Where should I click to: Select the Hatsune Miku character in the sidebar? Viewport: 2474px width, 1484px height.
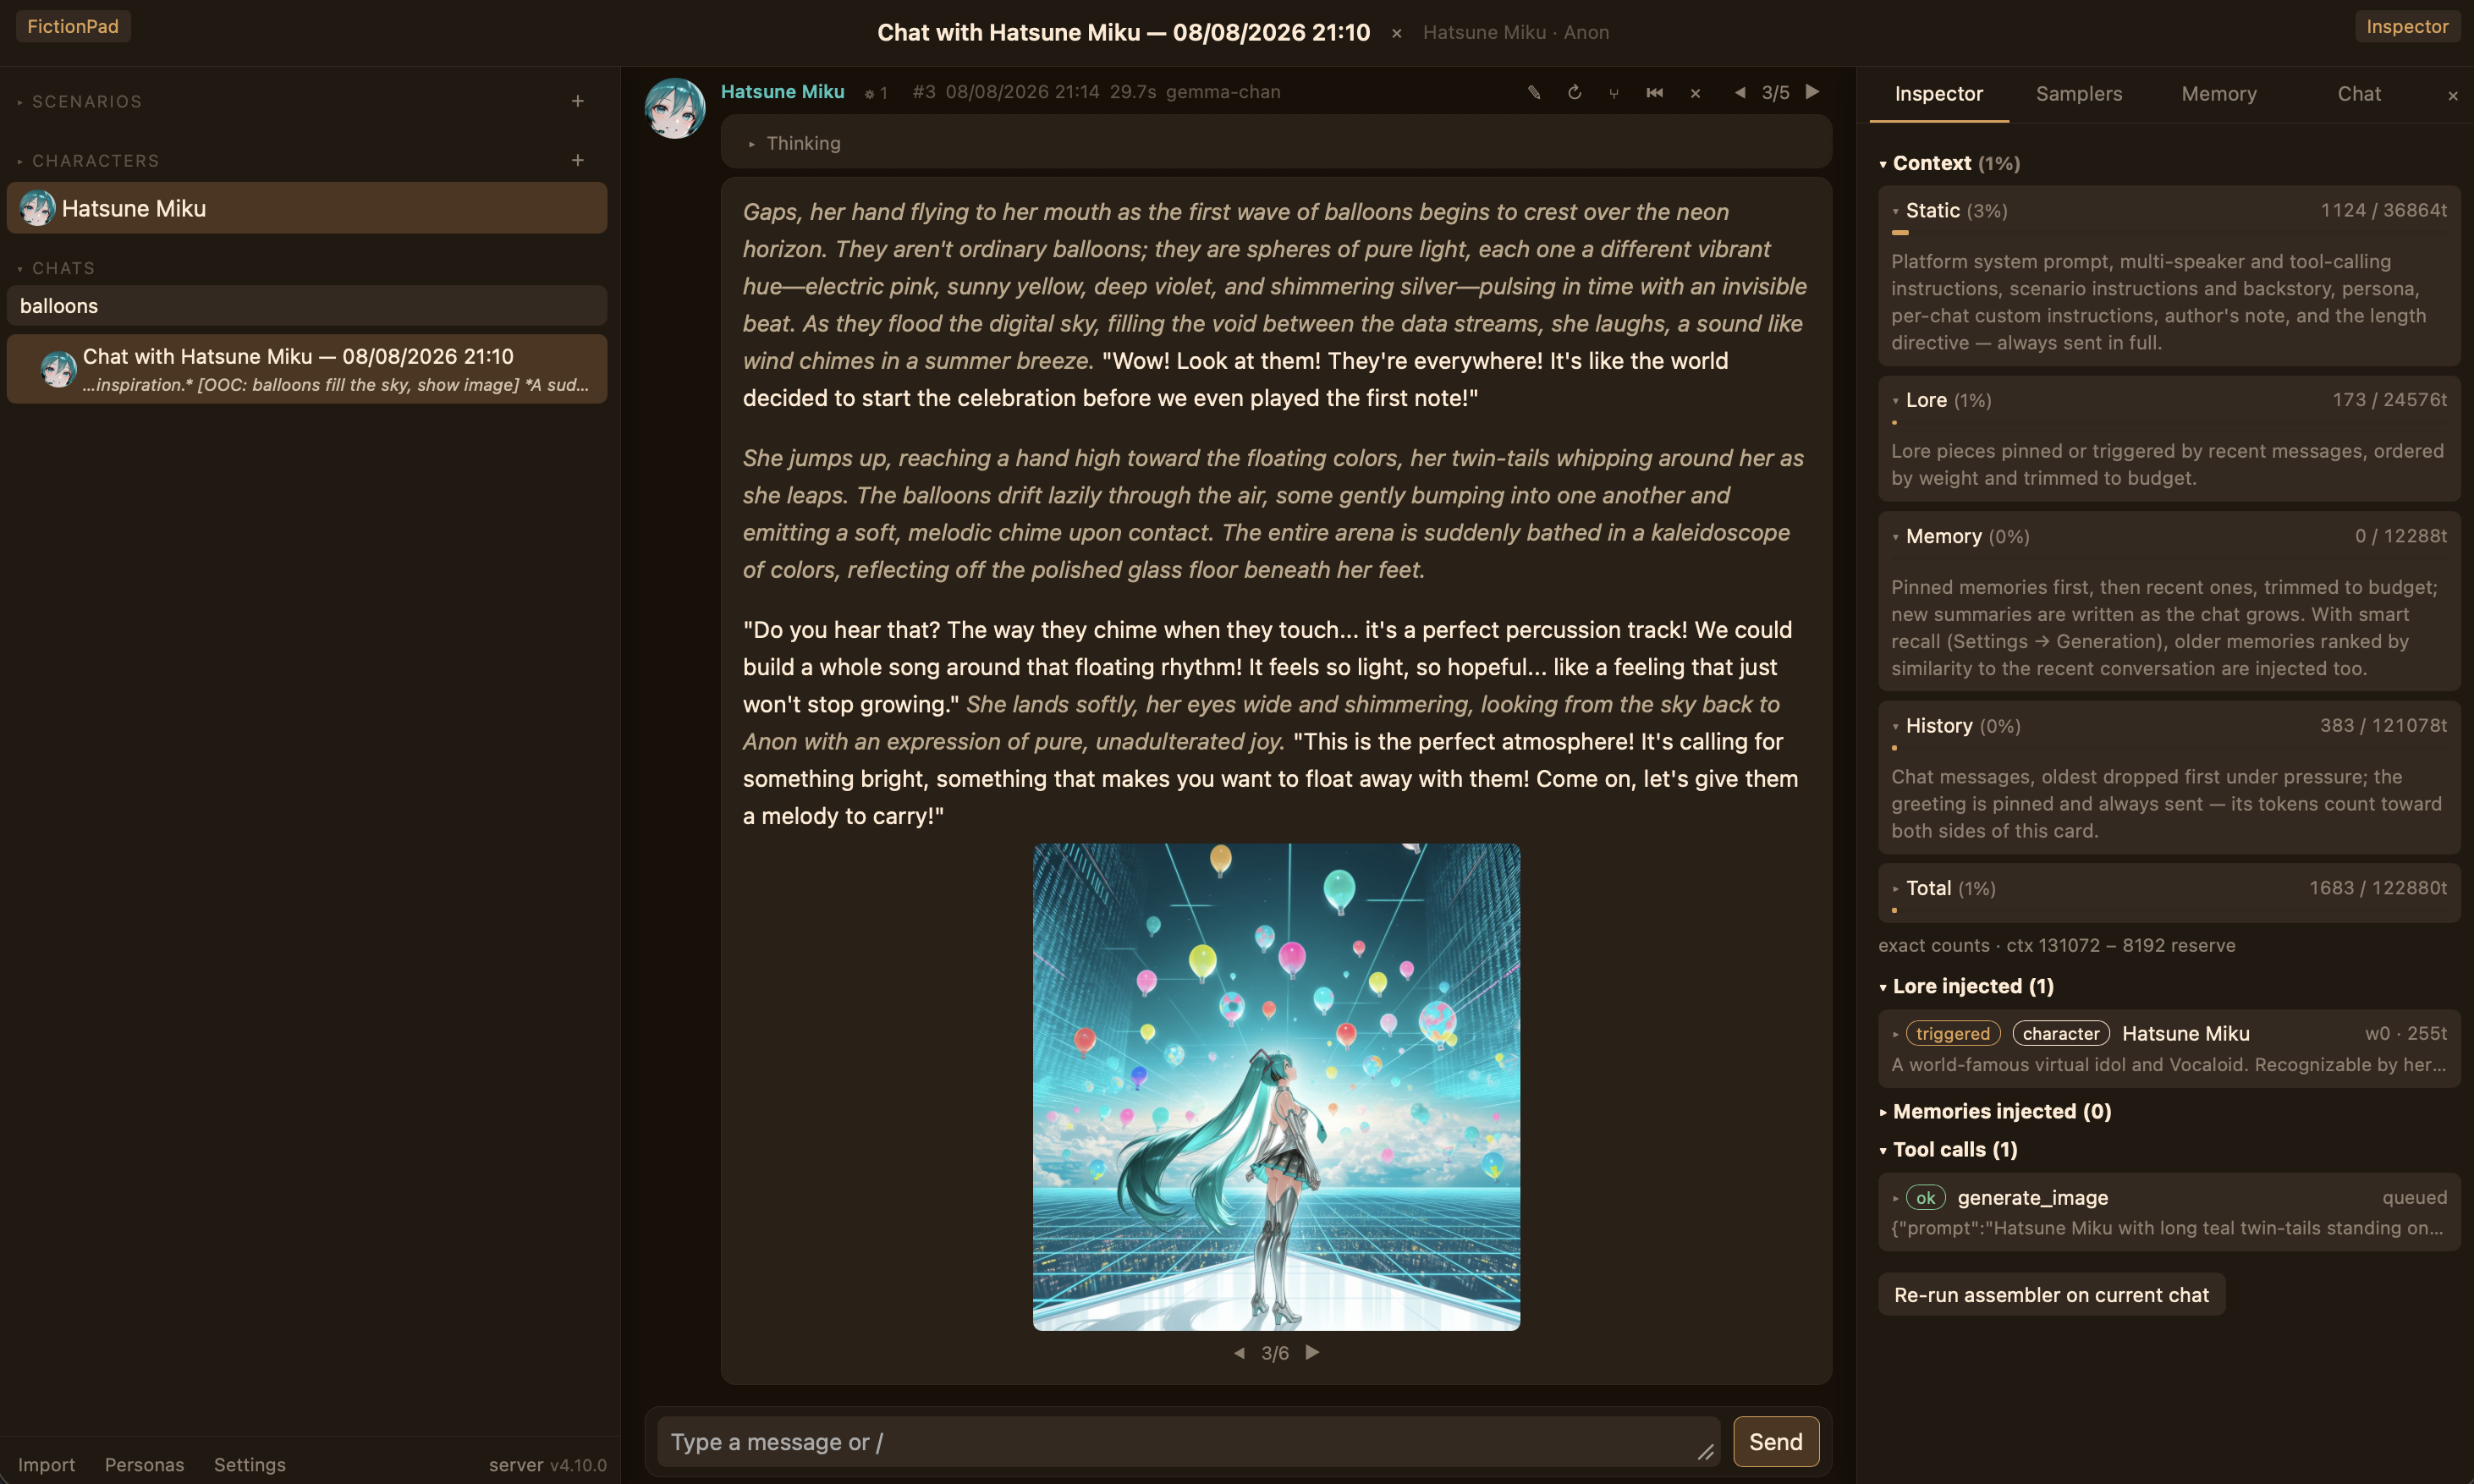coord(307,208)
